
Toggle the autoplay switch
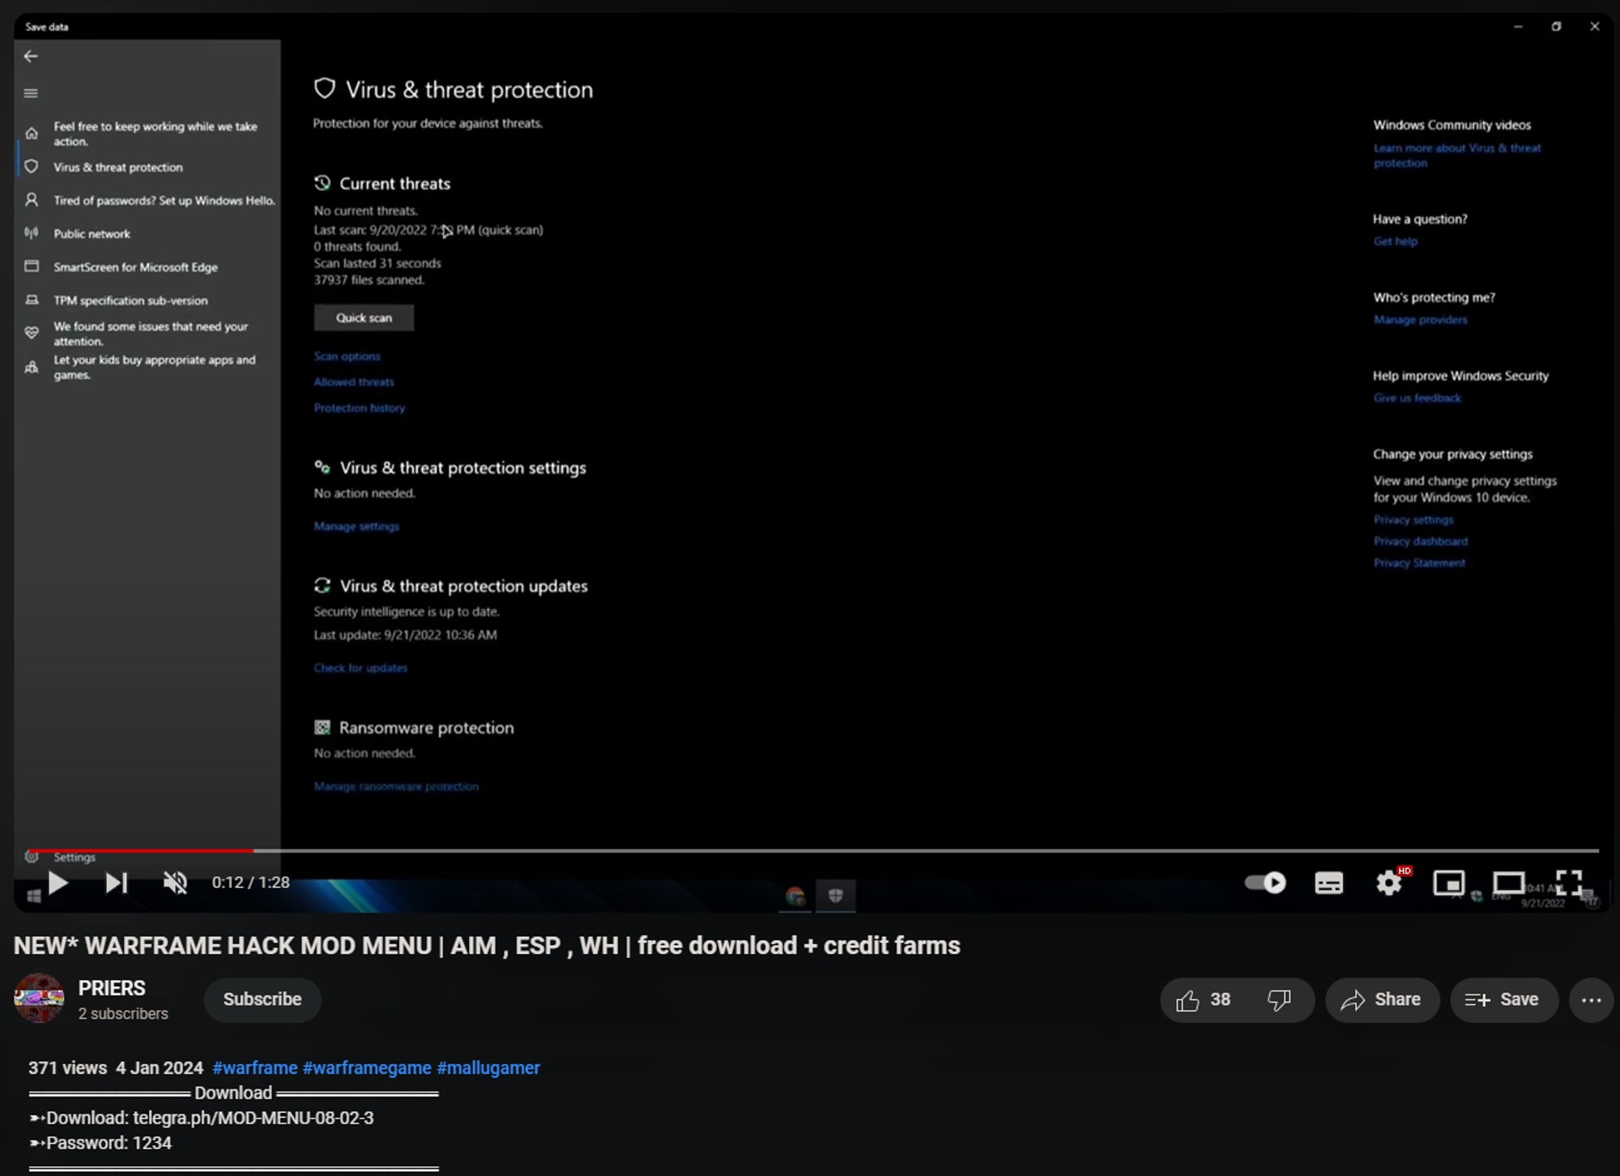pos(1266,883)
